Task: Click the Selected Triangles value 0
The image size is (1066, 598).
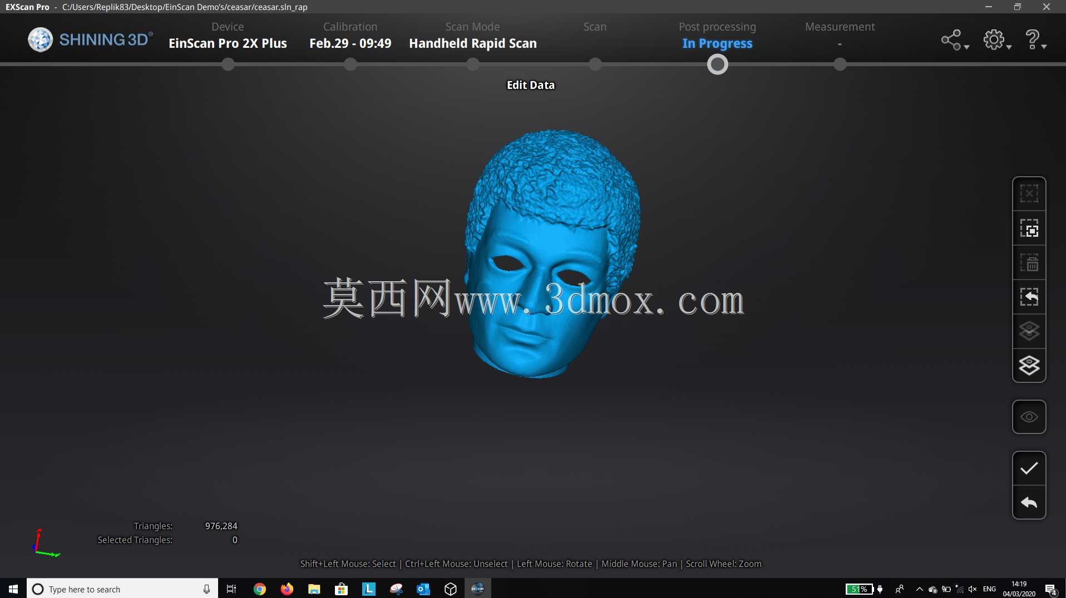Action: point(235,540)
